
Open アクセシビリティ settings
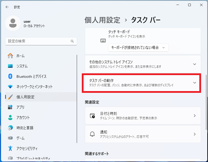point(27,148)
